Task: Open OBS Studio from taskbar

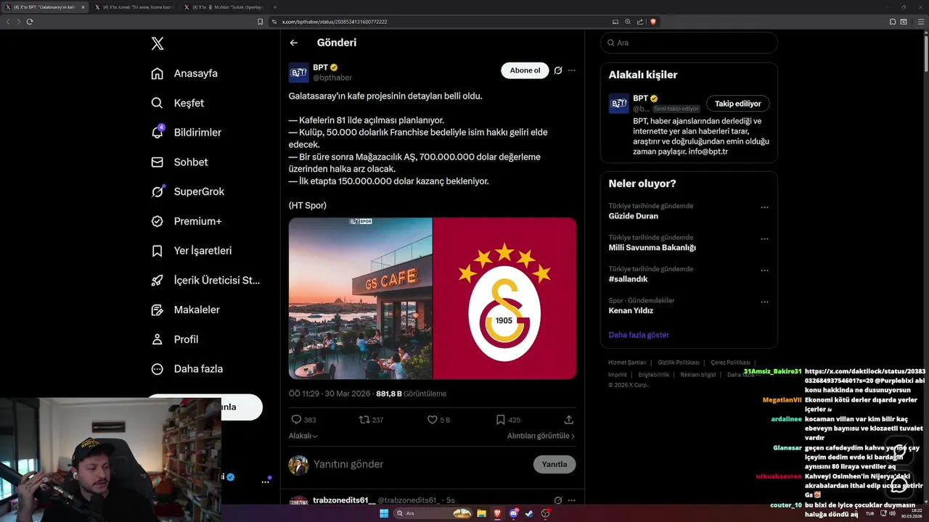Action: (x=546, y=513)
